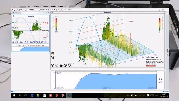Expand Channel 1 with the plus icon
Image resolution: width=179 pixels, height=101 pixels.
[x=13, y=16]
